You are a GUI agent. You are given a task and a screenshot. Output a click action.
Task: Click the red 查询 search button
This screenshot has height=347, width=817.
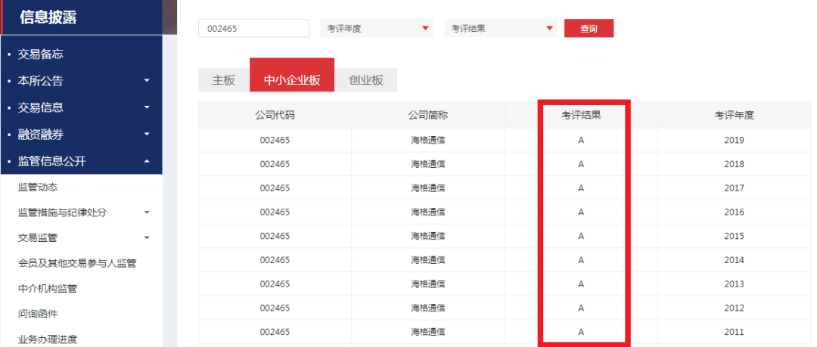click(589, 29)
